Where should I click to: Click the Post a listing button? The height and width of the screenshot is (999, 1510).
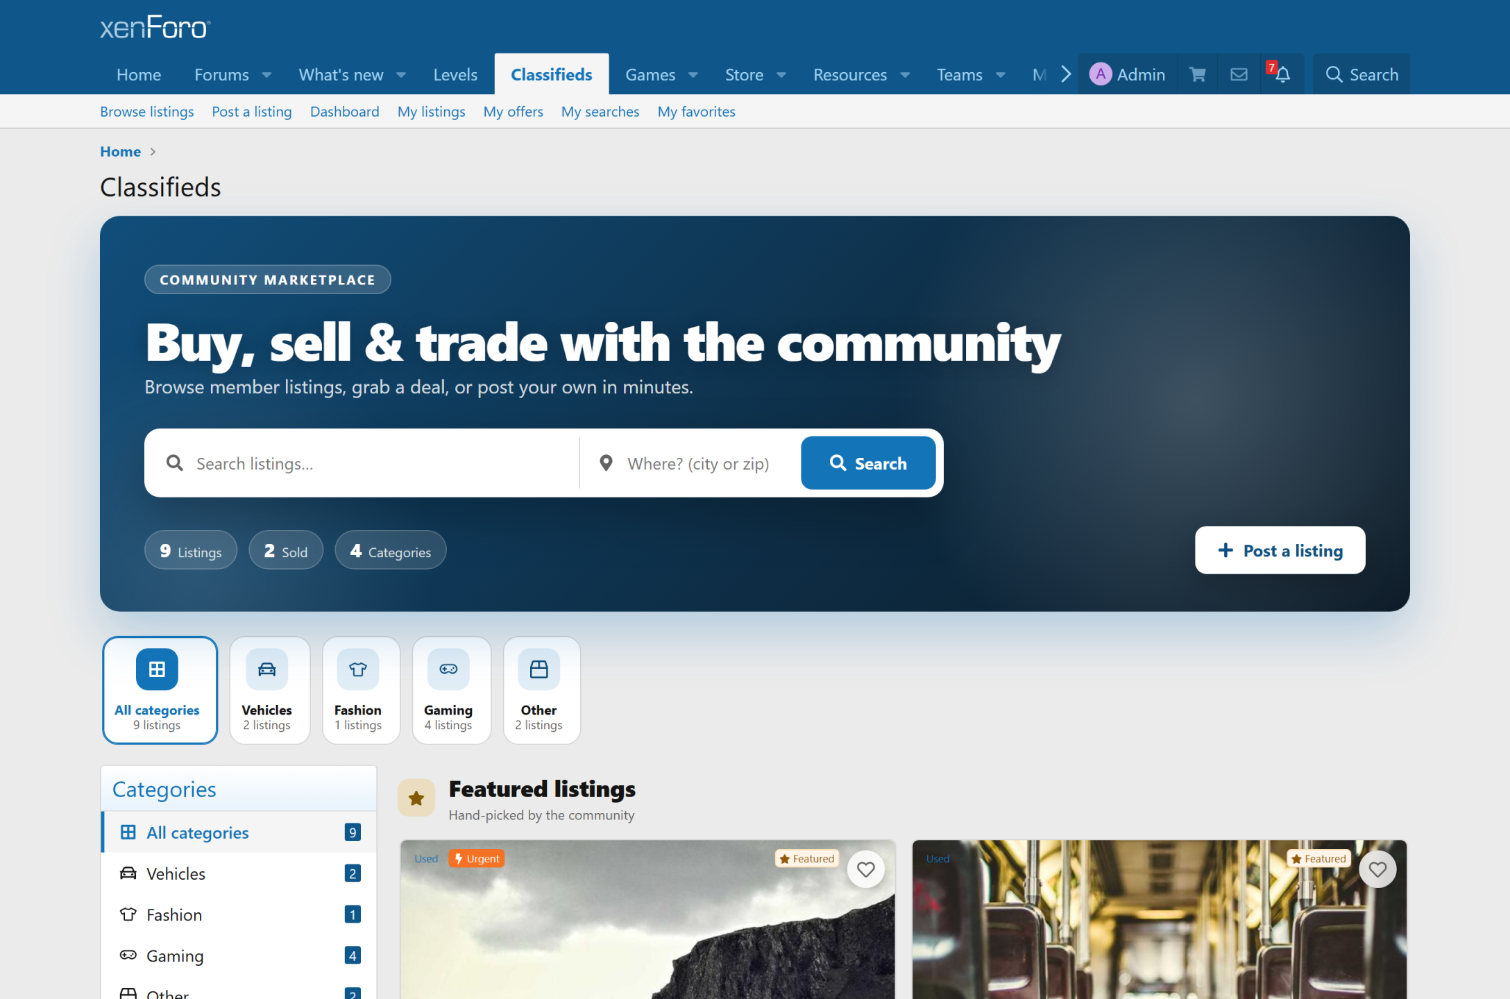[1280, 550]
